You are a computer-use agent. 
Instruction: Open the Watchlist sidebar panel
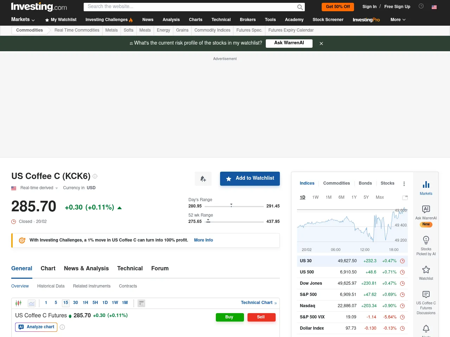click(x=426, y=273)
